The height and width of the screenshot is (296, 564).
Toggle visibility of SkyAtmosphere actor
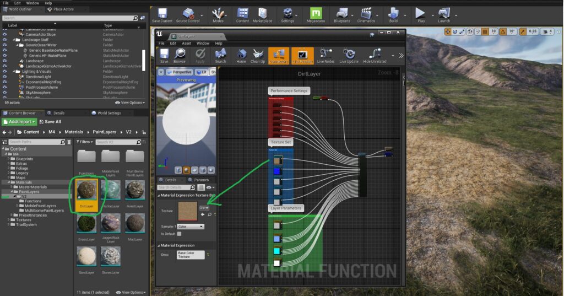click(4, 93)
